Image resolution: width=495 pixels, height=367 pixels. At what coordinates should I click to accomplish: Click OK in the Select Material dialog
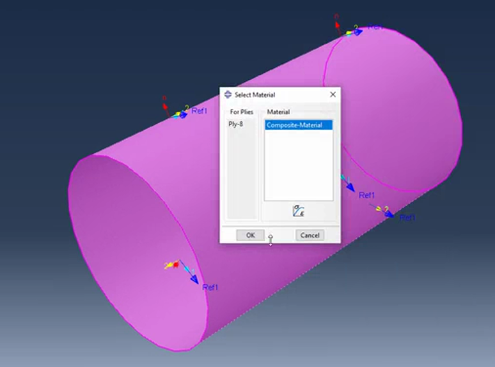(x=250, y=235)
